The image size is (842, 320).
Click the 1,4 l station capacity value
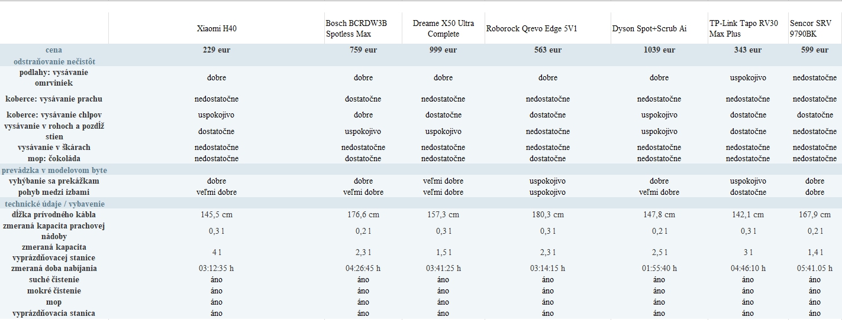pos(815,252)
